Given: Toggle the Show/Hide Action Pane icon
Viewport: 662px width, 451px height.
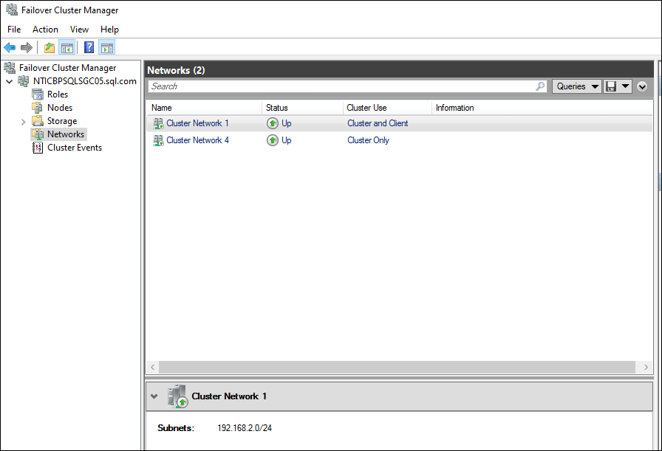Looking at the screenshot, I should [107, 48].
